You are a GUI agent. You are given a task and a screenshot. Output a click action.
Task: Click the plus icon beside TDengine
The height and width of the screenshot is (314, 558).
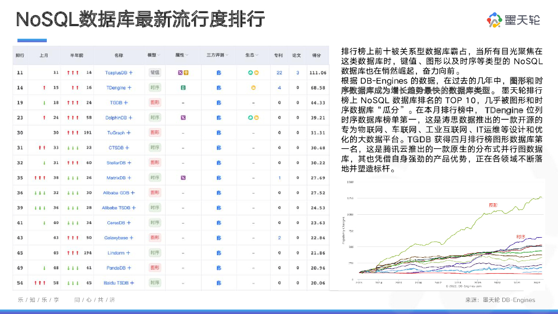(129, 87)
